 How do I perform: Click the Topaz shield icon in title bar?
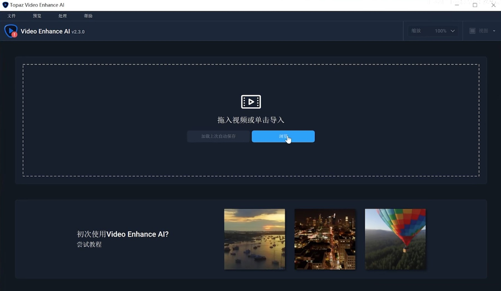coord(5,5)
